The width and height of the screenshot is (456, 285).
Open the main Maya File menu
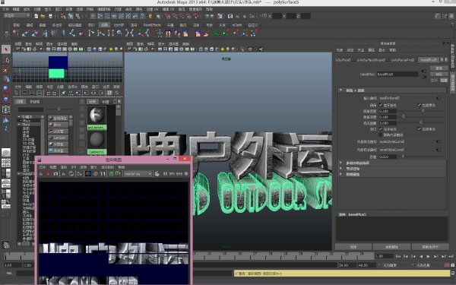[5, 9]
